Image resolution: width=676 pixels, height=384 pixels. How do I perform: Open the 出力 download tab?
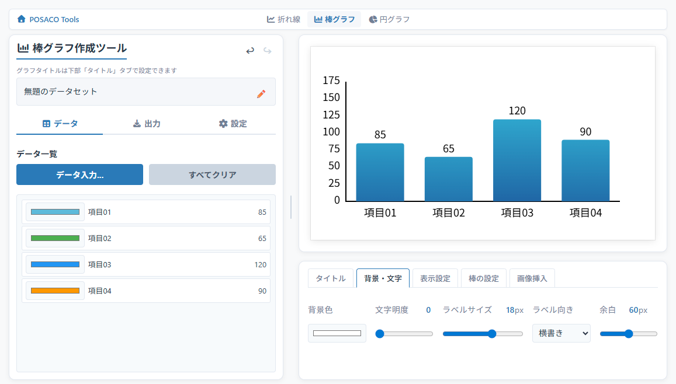click(147, 124)
